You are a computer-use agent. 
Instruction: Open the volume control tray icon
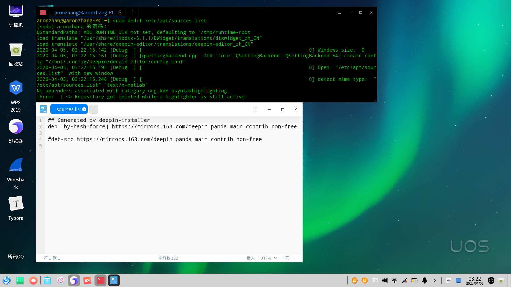tap(385, 280)
